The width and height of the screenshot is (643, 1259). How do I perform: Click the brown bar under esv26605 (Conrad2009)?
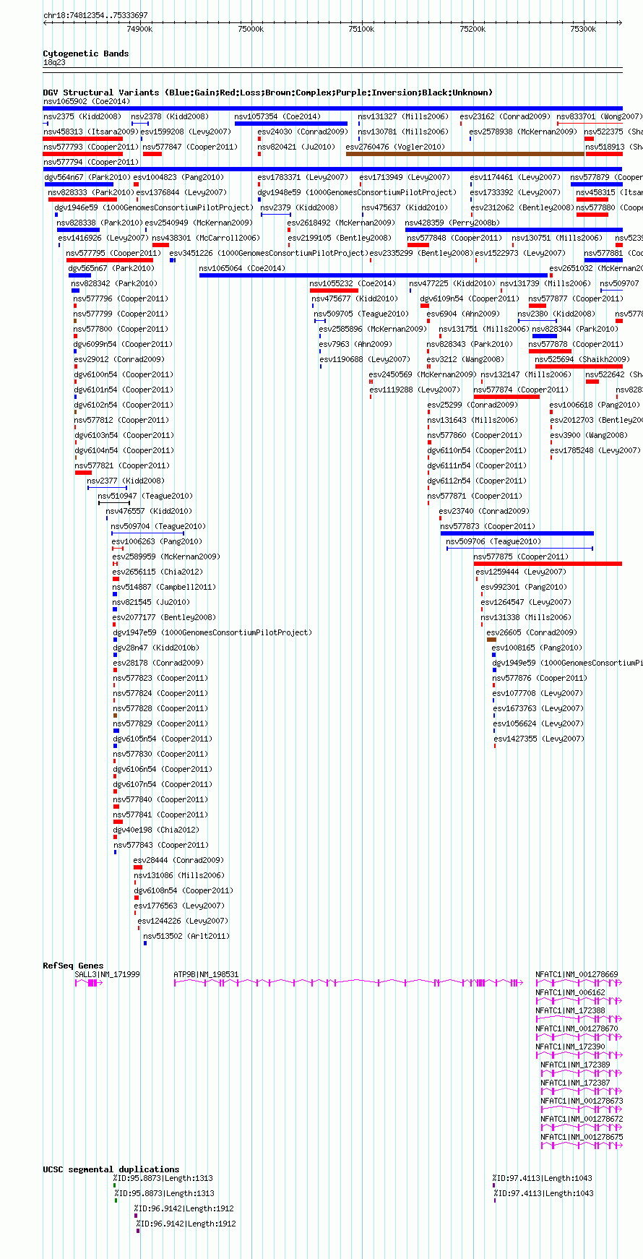pyautogui.click(x=491, y=640)
